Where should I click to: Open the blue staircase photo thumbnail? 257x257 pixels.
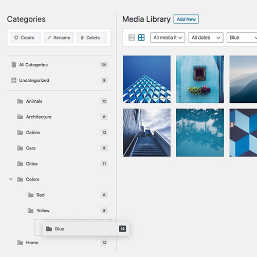146,133
